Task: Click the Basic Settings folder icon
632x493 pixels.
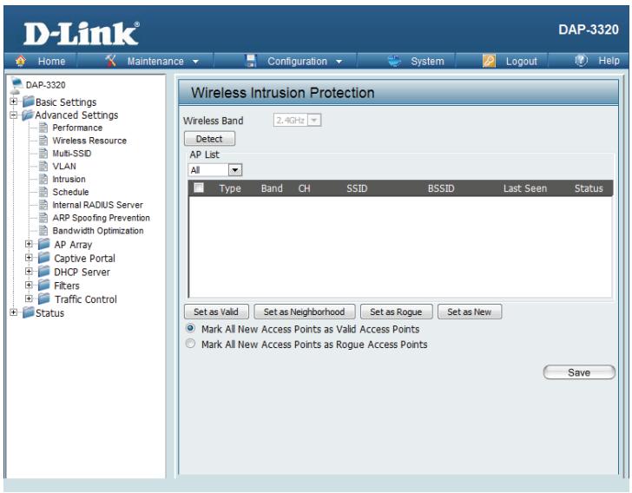Action: [28, 102]
